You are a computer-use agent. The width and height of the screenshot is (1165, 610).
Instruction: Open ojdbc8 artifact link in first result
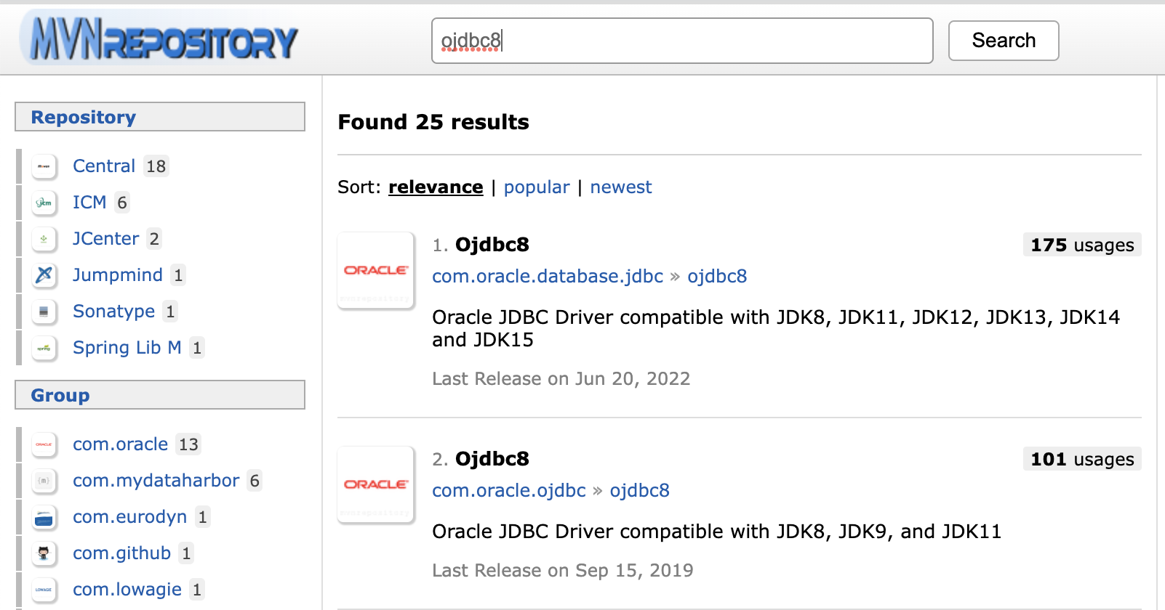coord(717,277)
